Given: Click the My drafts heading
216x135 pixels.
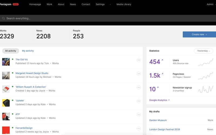Looking at the screenshot, I should coord(154,112).
